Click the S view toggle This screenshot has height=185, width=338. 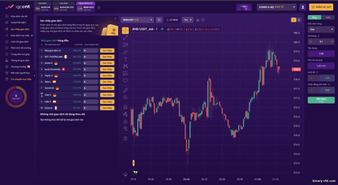(x=294, y=20)
